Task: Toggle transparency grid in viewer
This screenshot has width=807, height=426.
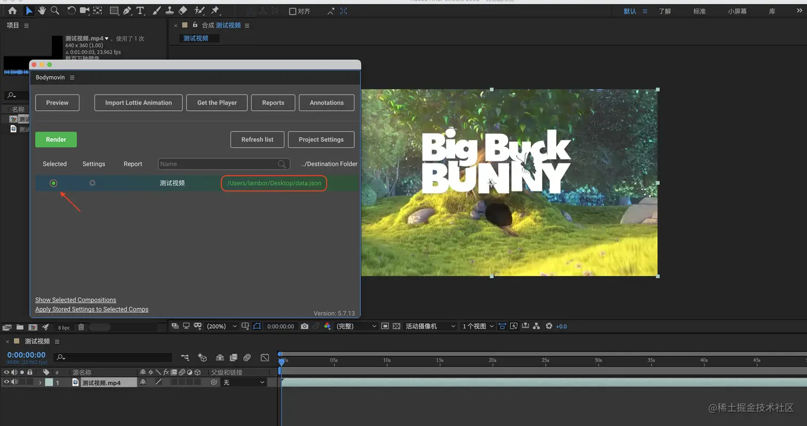Action: pyautogui.click(x=397, y=326)
